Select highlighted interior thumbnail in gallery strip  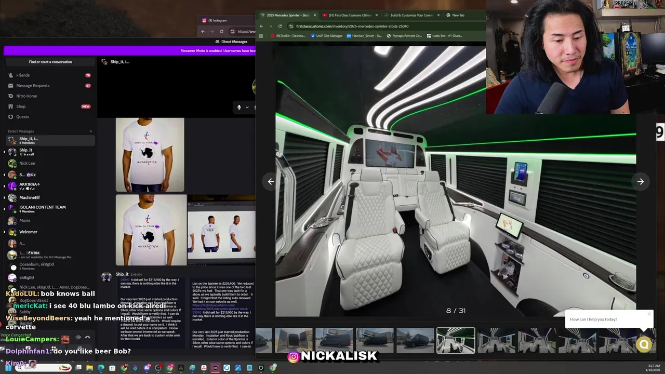coord(456,340)
